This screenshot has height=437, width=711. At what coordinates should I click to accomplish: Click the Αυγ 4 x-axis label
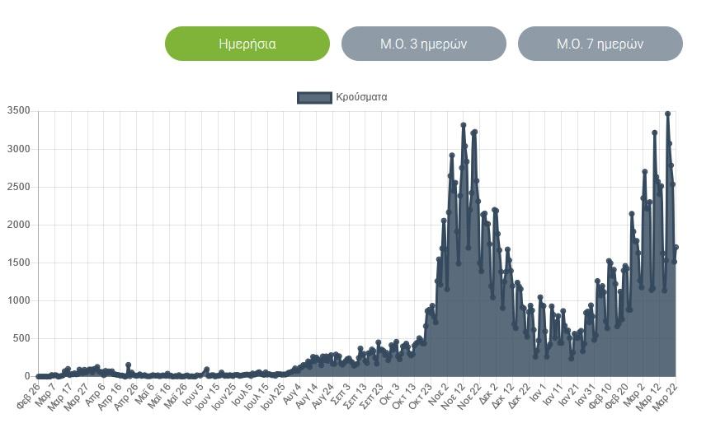291,393
